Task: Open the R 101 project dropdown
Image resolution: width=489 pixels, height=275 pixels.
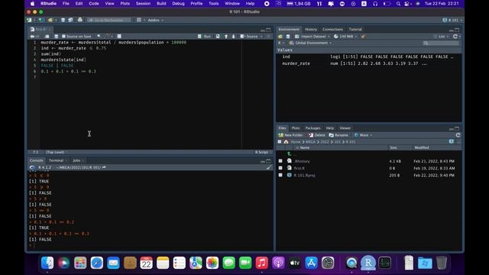Action: tap(453, 20)
